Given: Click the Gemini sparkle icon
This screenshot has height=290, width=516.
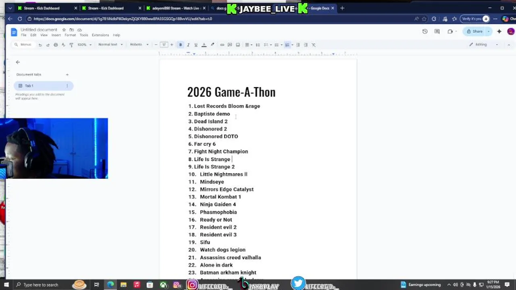Looking at the screenshot, I should (x=499, y=31).
